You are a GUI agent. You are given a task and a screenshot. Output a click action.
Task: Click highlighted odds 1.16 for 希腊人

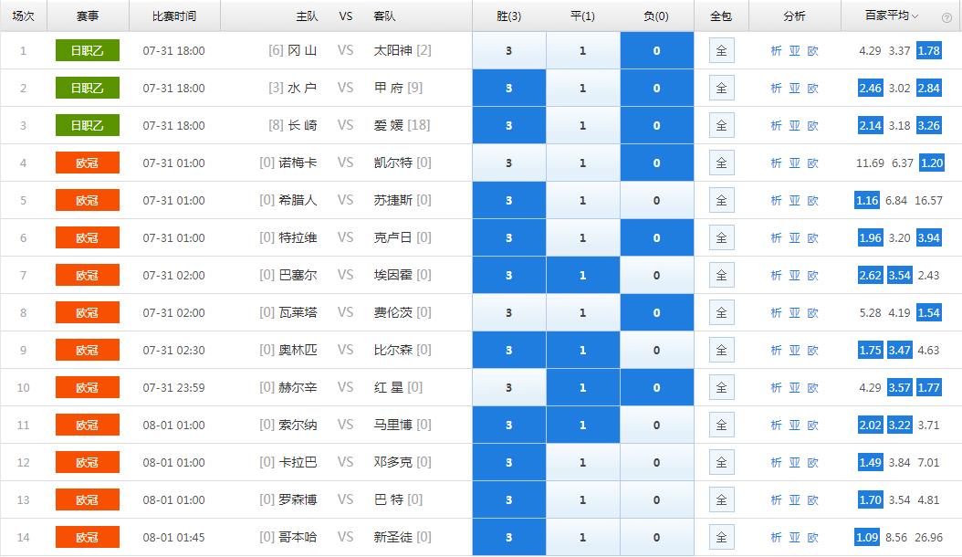[867, 200]
